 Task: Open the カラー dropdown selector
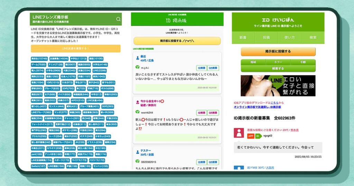tap(278, 62)
